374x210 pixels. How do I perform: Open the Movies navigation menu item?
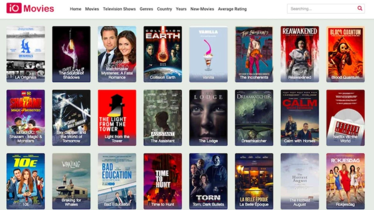[x=92, y=9]
